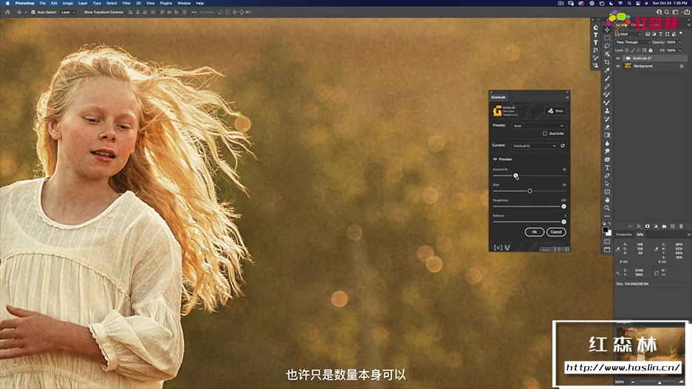Open the Filter menu
Screen dimensions: 692x389
[126, 3]
